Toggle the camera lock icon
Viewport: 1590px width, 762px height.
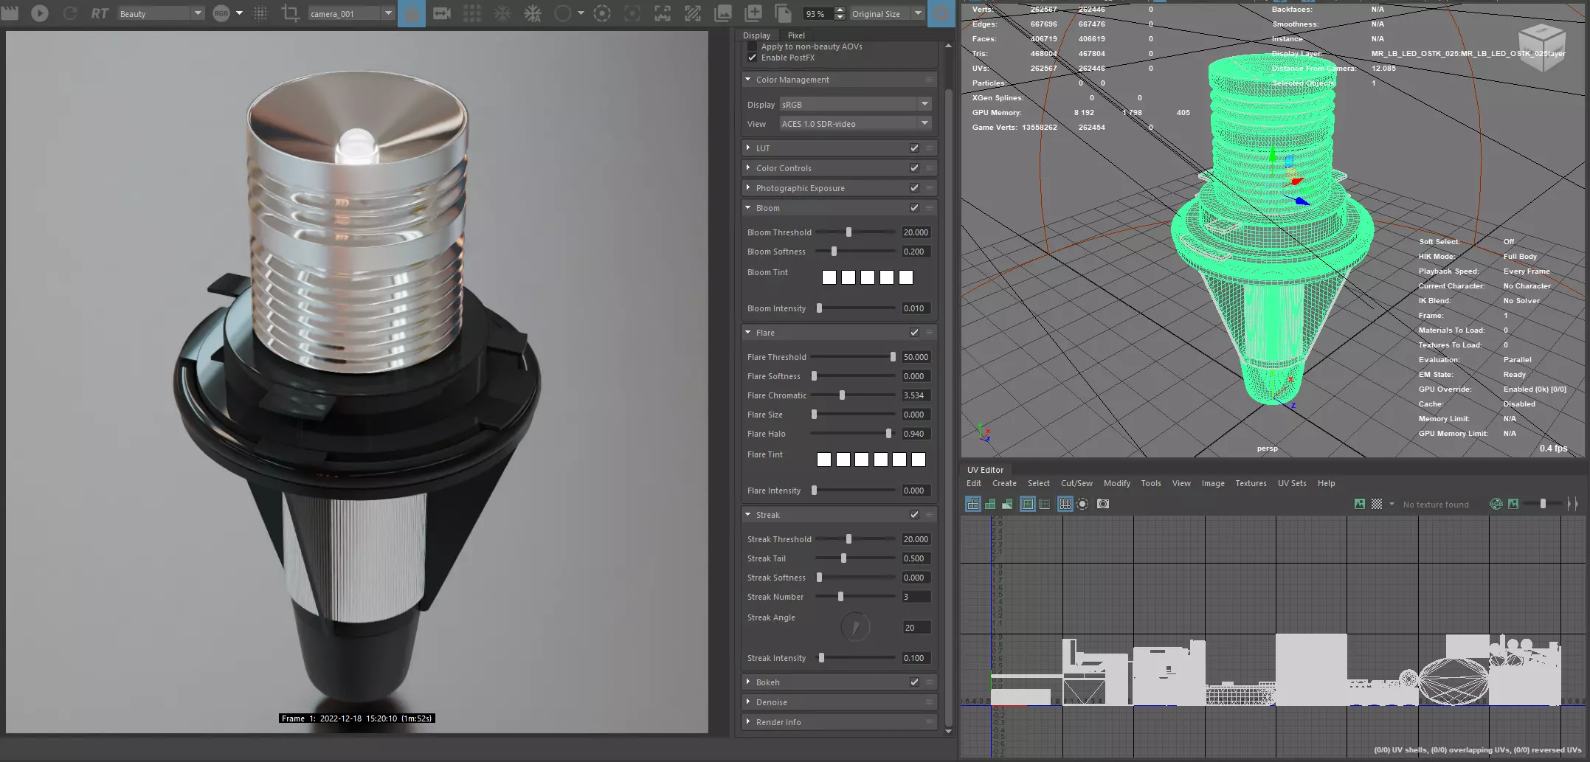(x=412, y=13)
